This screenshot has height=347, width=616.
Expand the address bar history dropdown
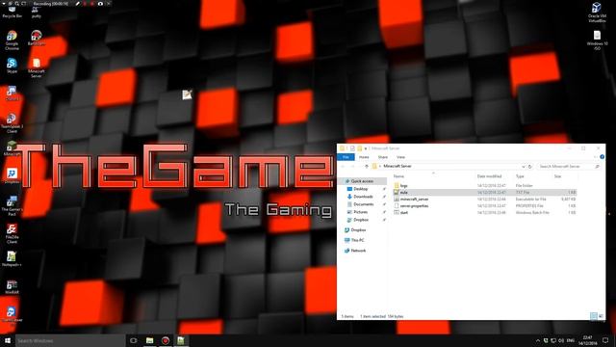coord(524,167)
